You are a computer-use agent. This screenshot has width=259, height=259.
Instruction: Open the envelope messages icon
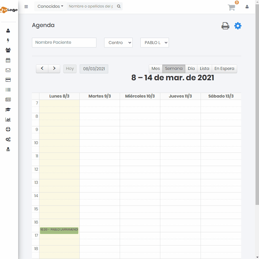8,70
